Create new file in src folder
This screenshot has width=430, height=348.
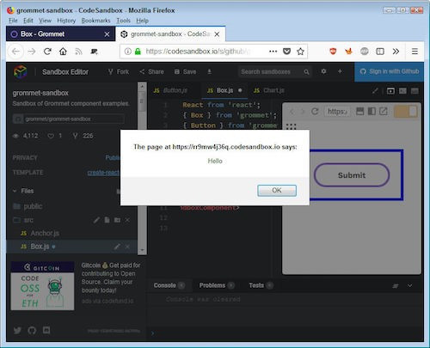pyautogui.click(x=107, y=220)
